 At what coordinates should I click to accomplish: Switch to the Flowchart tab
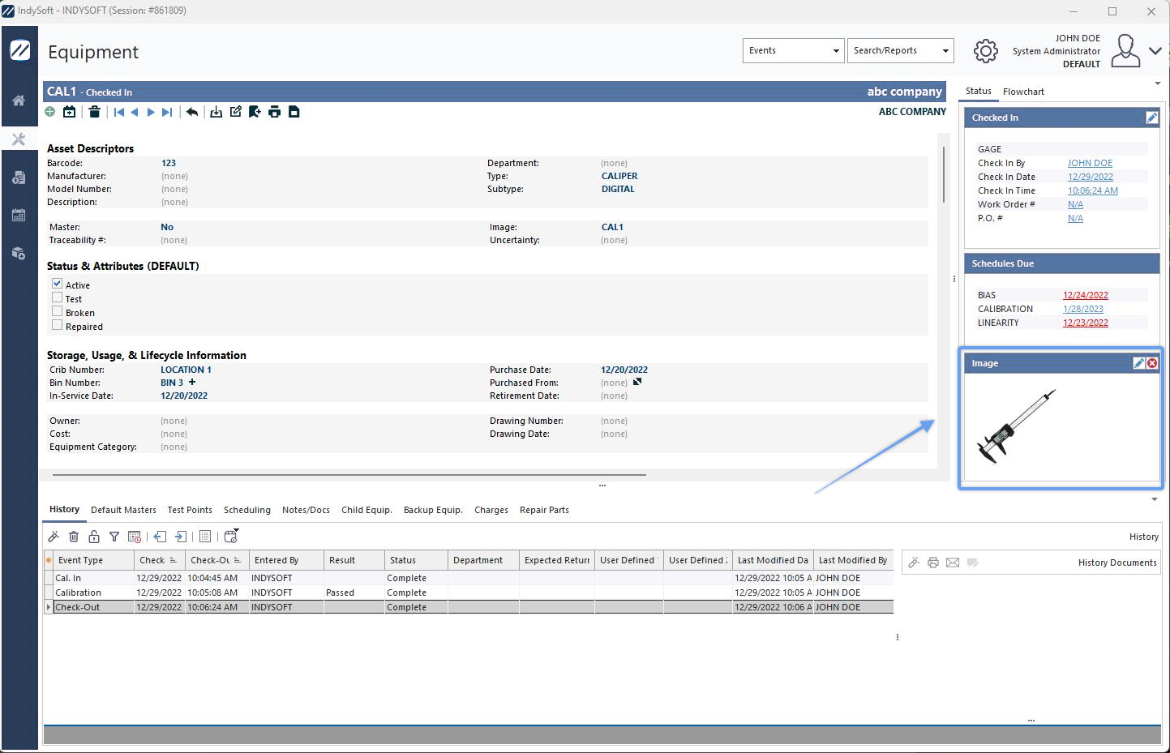[x=1023, y=92]
